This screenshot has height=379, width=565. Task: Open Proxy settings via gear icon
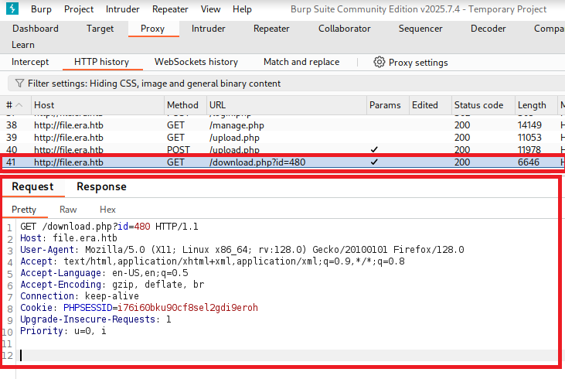pyautogui.click(x=380, y=62)
